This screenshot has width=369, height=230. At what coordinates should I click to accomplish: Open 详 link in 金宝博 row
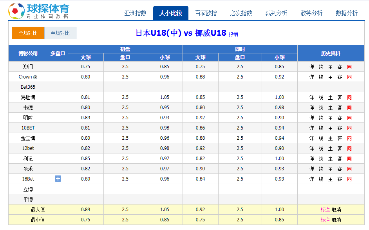pos(311,138)
